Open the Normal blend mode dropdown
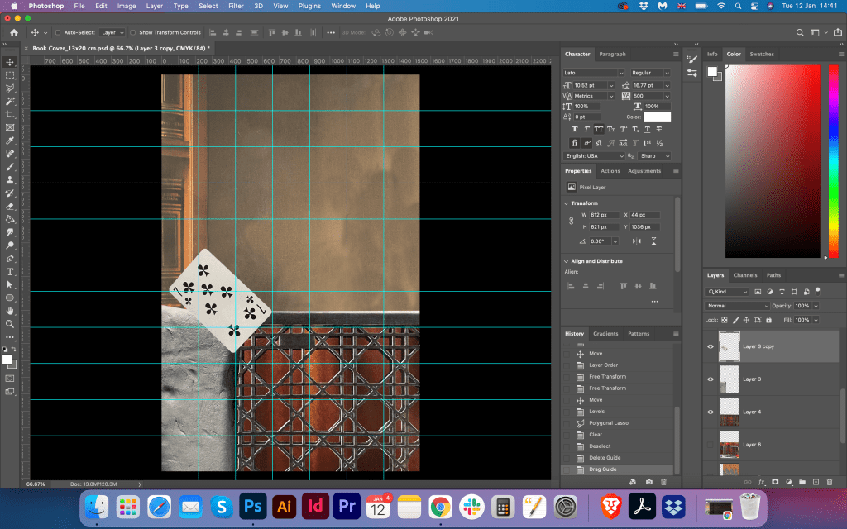This screenshot has height=529, width=847. pyautogui.click(x=738, y=306)
